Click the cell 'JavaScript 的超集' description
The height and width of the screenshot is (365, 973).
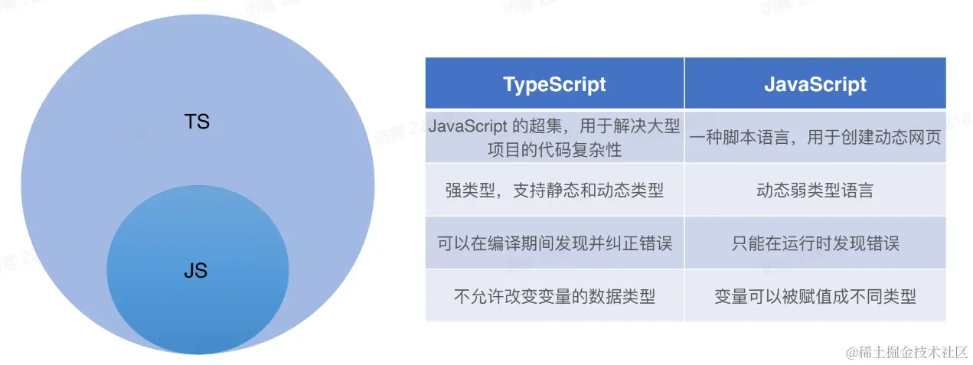tap(554, 136)
